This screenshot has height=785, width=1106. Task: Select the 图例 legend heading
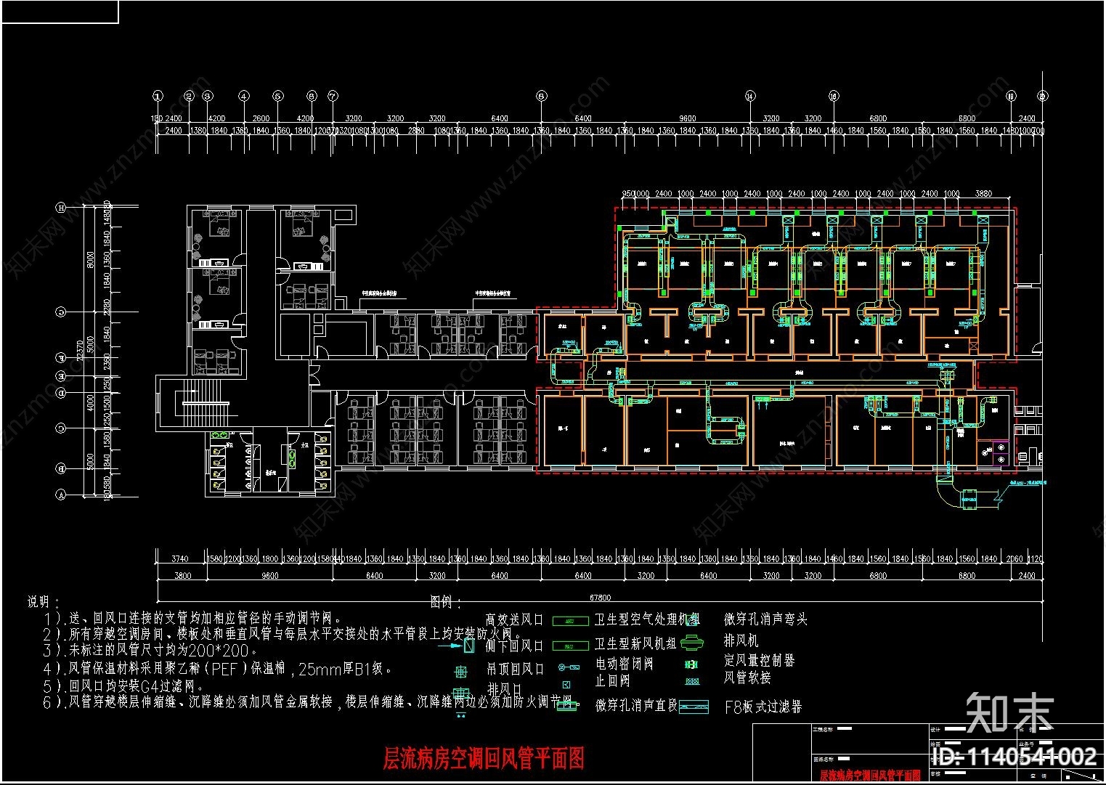(x=446, y=602)
